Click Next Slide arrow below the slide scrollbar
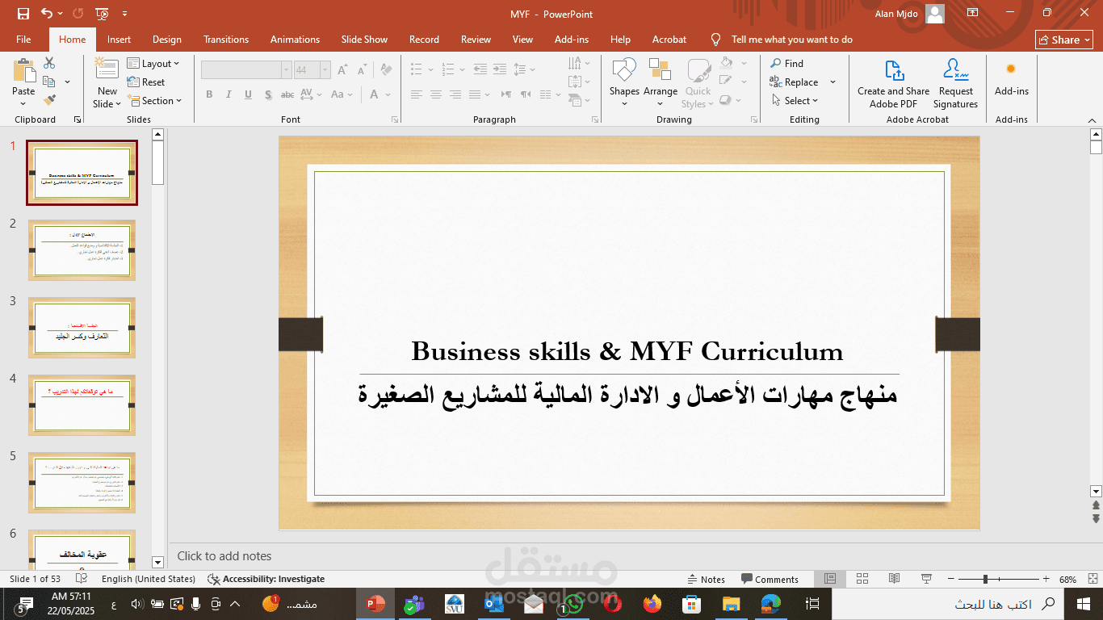 (x=1096, y=518)
